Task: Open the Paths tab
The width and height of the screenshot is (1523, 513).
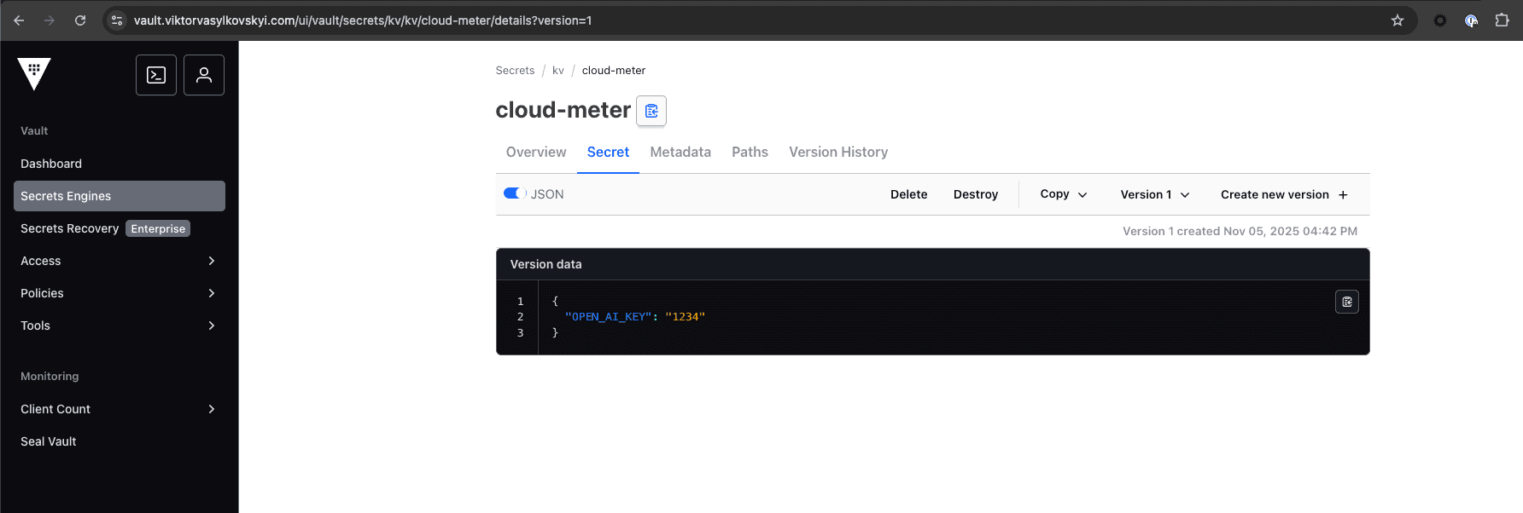Action: click(x=750, y=152)
